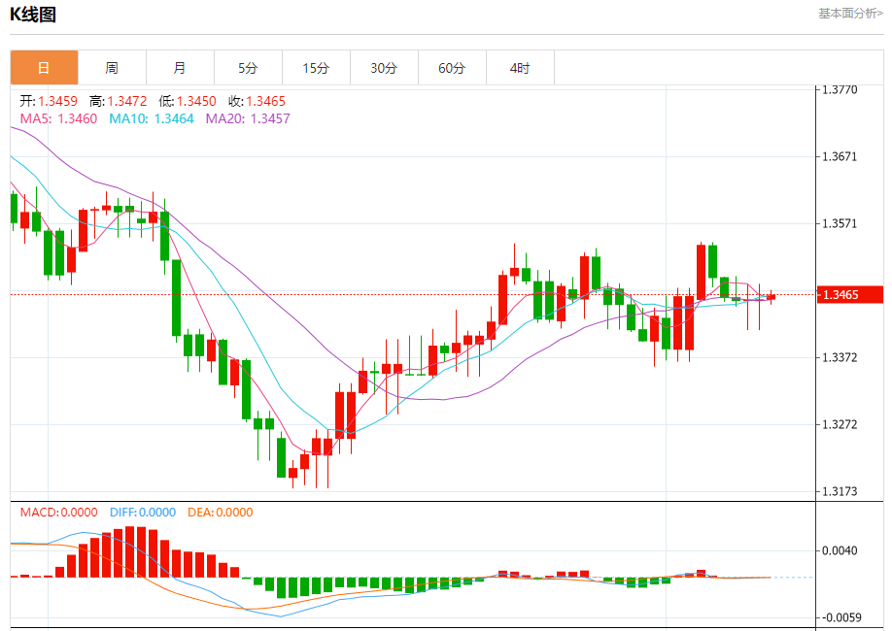Click the DEA:0.0000 indicator label
This screenshot has width=892, height=631.
click(x=221, y=513)
